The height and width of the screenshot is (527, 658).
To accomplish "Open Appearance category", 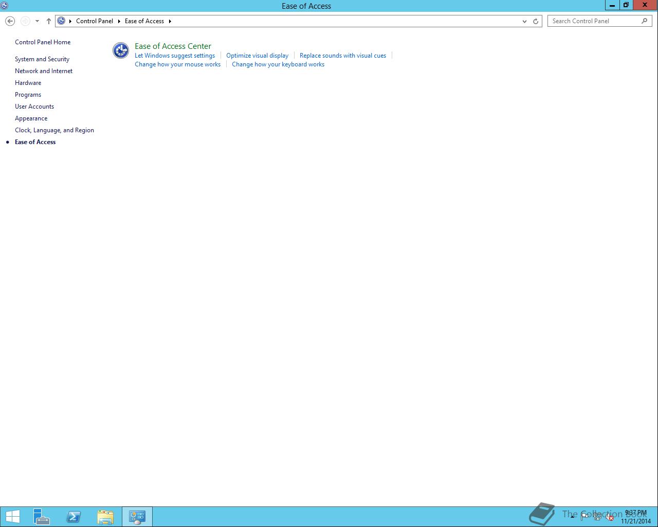I will pos(31,118).
